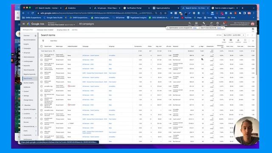Collapse the Keywords sidebar section
Image resolution: width=272 pixels, height=153 pixels.
point(27,65)
